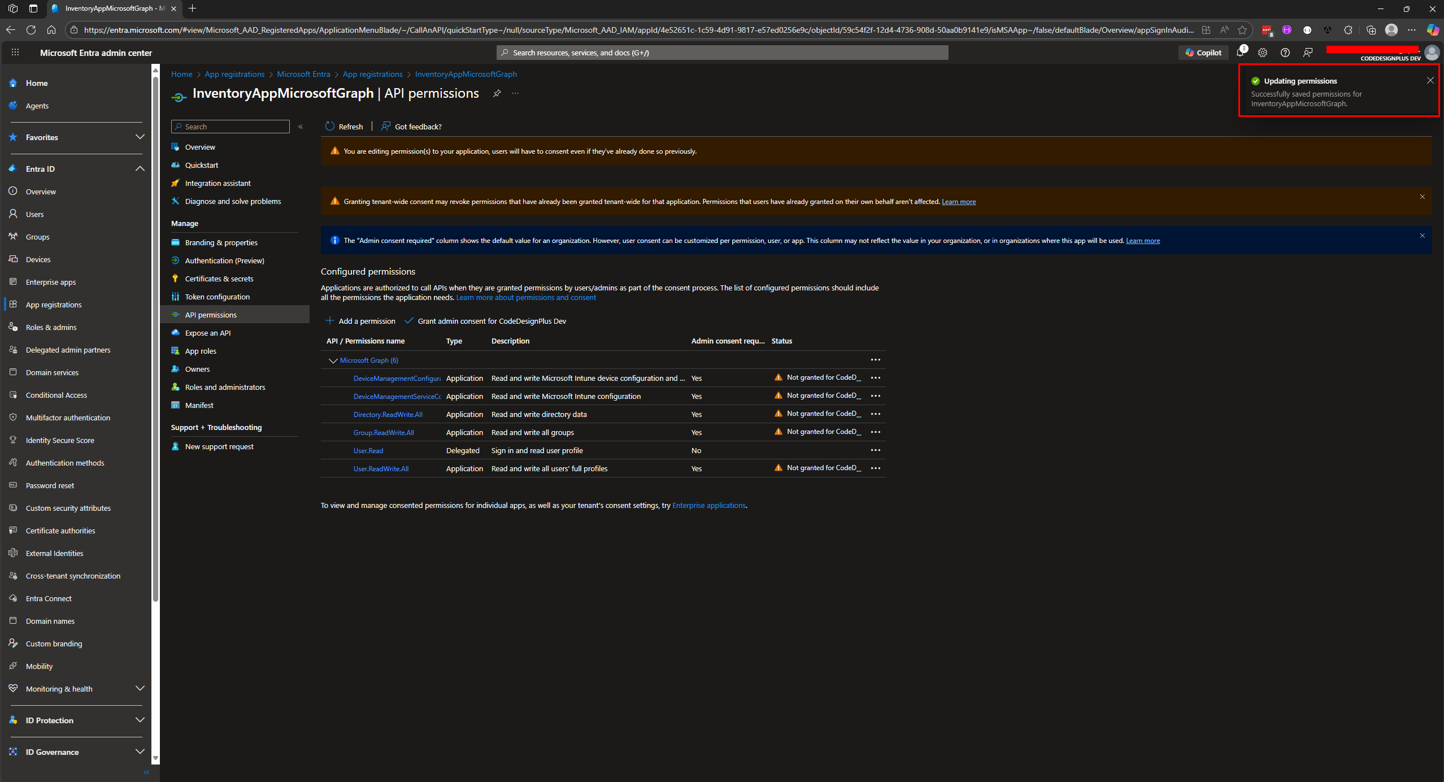Open the account avatar in the header
This screenshot has width=1444, height=782.
[x=1432, y=53]
